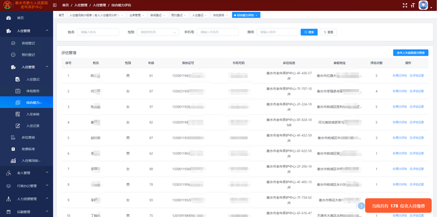Click the 预约登记 clock-check icon

[x=13, y=55]
